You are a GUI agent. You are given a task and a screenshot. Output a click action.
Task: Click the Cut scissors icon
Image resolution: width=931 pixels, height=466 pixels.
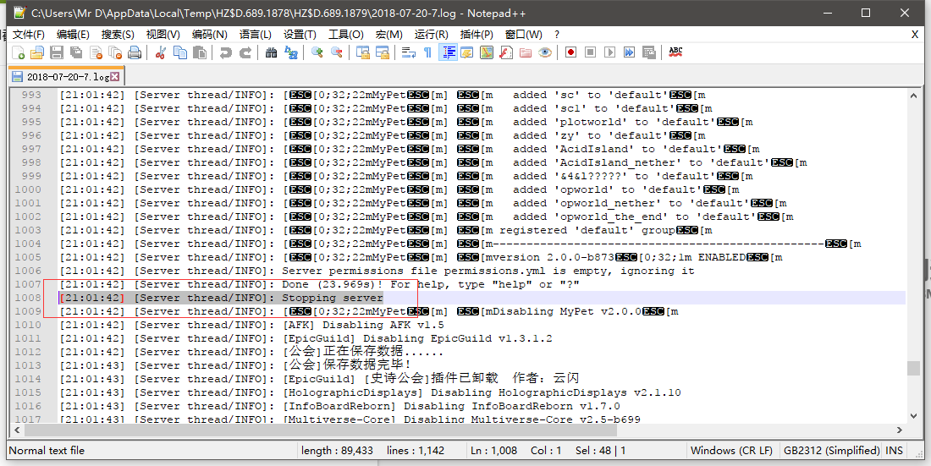[x=160, y=52]
